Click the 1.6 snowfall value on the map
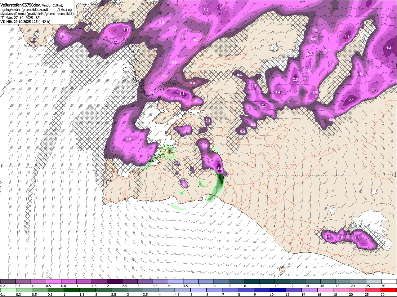This screenshot has height=297, width=397. tap(126, 30)
